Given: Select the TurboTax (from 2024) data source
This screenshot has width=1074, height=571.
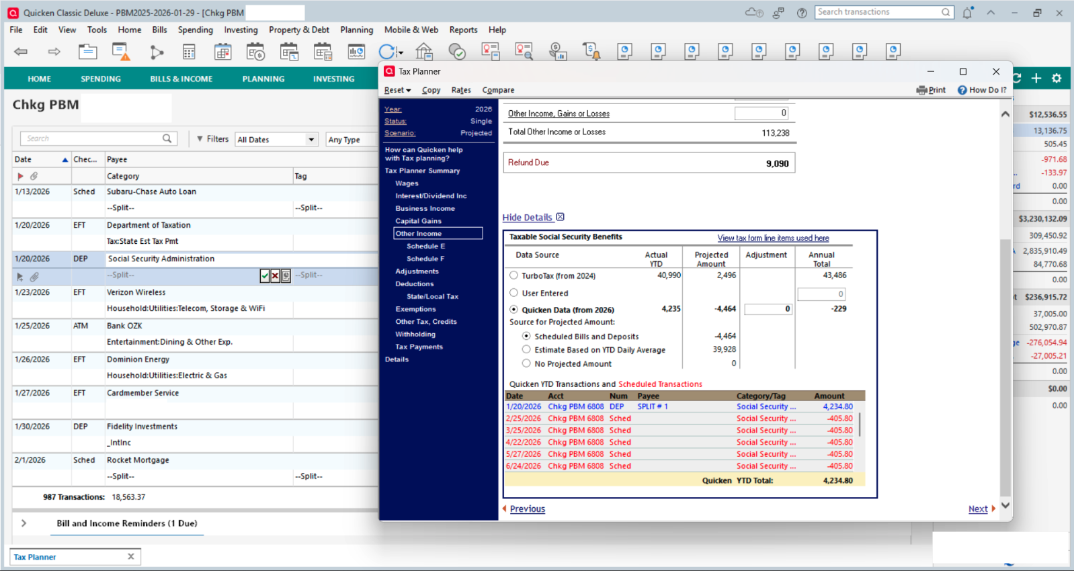Looking at the screenshot, I should coord(514,275).
